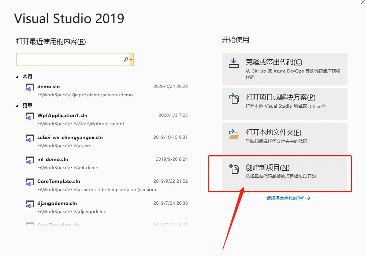This screenshot has width=365, height=256.
Task: Click the new project plus icon in 创建新项目
Action: (234, 169)
